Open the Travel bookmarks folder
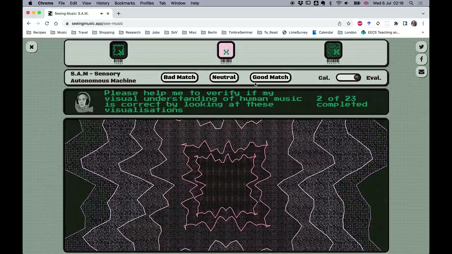This screenshot has width=452, height=254. coord(79,32)
